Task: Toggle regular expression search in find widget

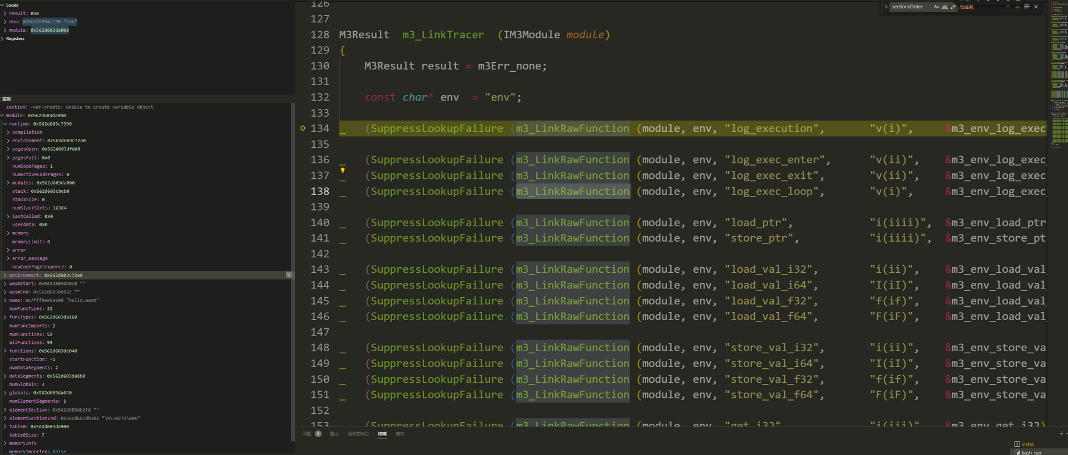Action: 953,7
